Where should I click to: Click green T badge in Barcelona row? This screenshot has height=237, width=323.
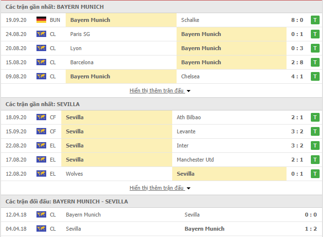click(x=315, y=62)
